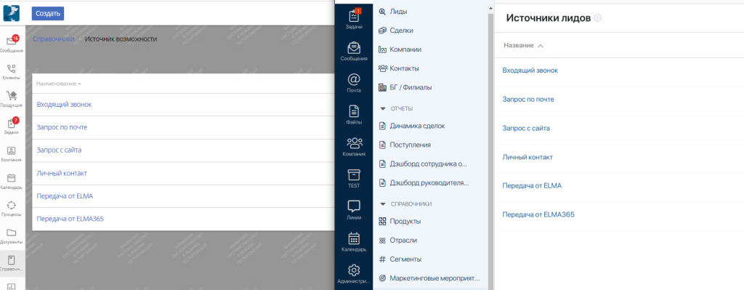Screen dimensions: 744x290
Task: Open Дэшборд руководителя report
Action: pos(424,182)
